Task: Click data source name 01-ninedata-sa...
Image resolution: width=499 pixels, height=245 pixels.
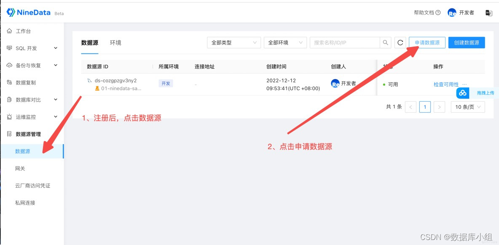Action: (x=121, y=89)
